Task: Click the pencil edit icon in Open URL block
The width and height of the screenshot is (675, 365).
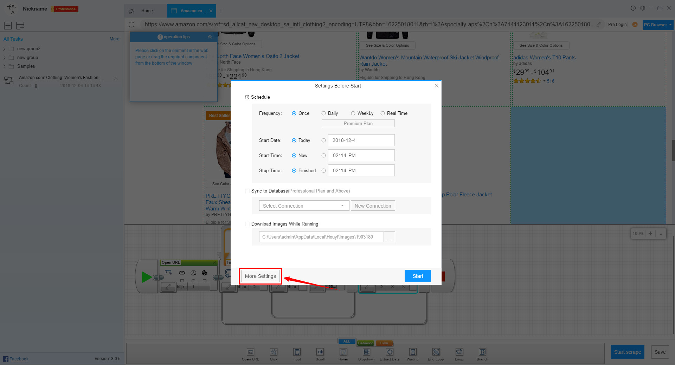Action: (x=168, y=287)
